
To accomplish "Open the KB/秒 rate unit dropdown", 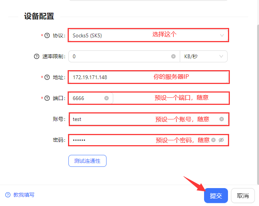I will [203, 56].
